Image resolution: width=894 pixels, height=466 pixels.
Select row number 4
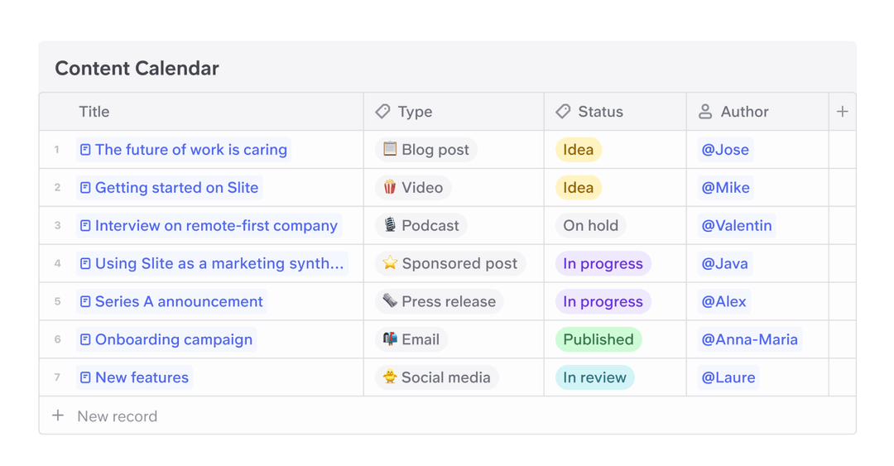tap(57, 264)
